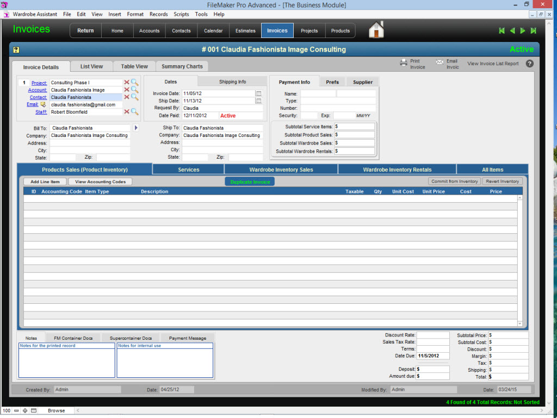Open the calendar picker for Ship Date
Viewport: 557px width, 418px height.
point(258,101)
